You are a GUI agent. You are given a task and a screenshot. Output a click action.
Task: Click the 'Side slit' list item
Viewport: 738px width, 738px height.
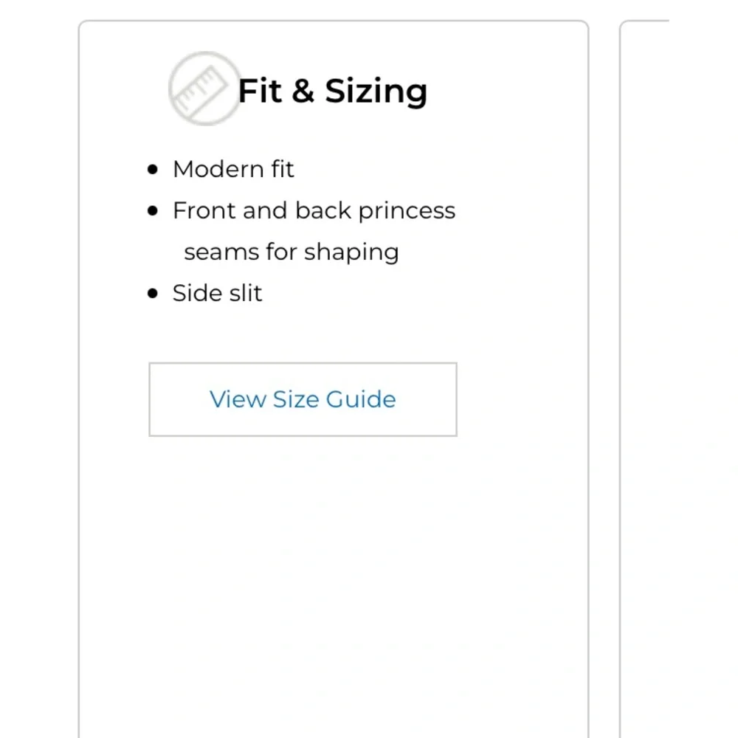[217, 293]
